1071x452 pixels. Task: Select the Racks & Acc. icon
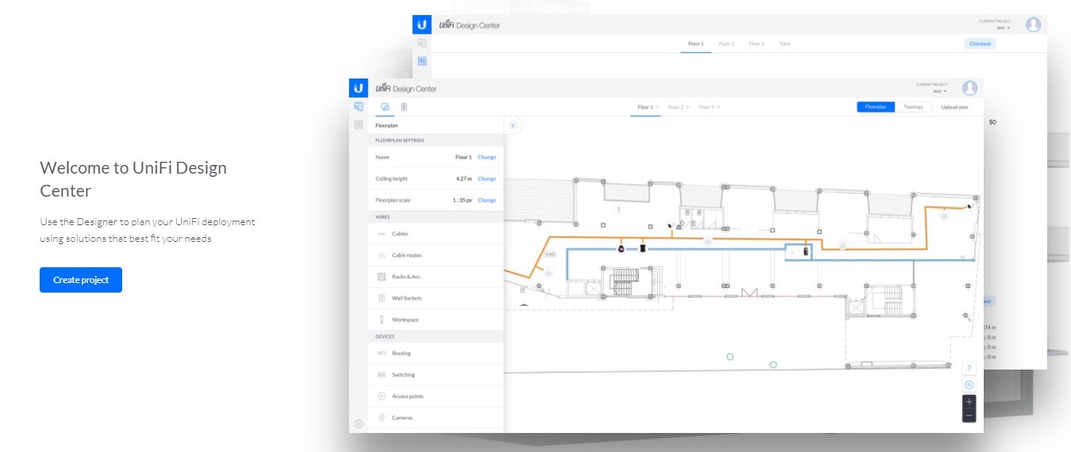[x=382, y=277]
